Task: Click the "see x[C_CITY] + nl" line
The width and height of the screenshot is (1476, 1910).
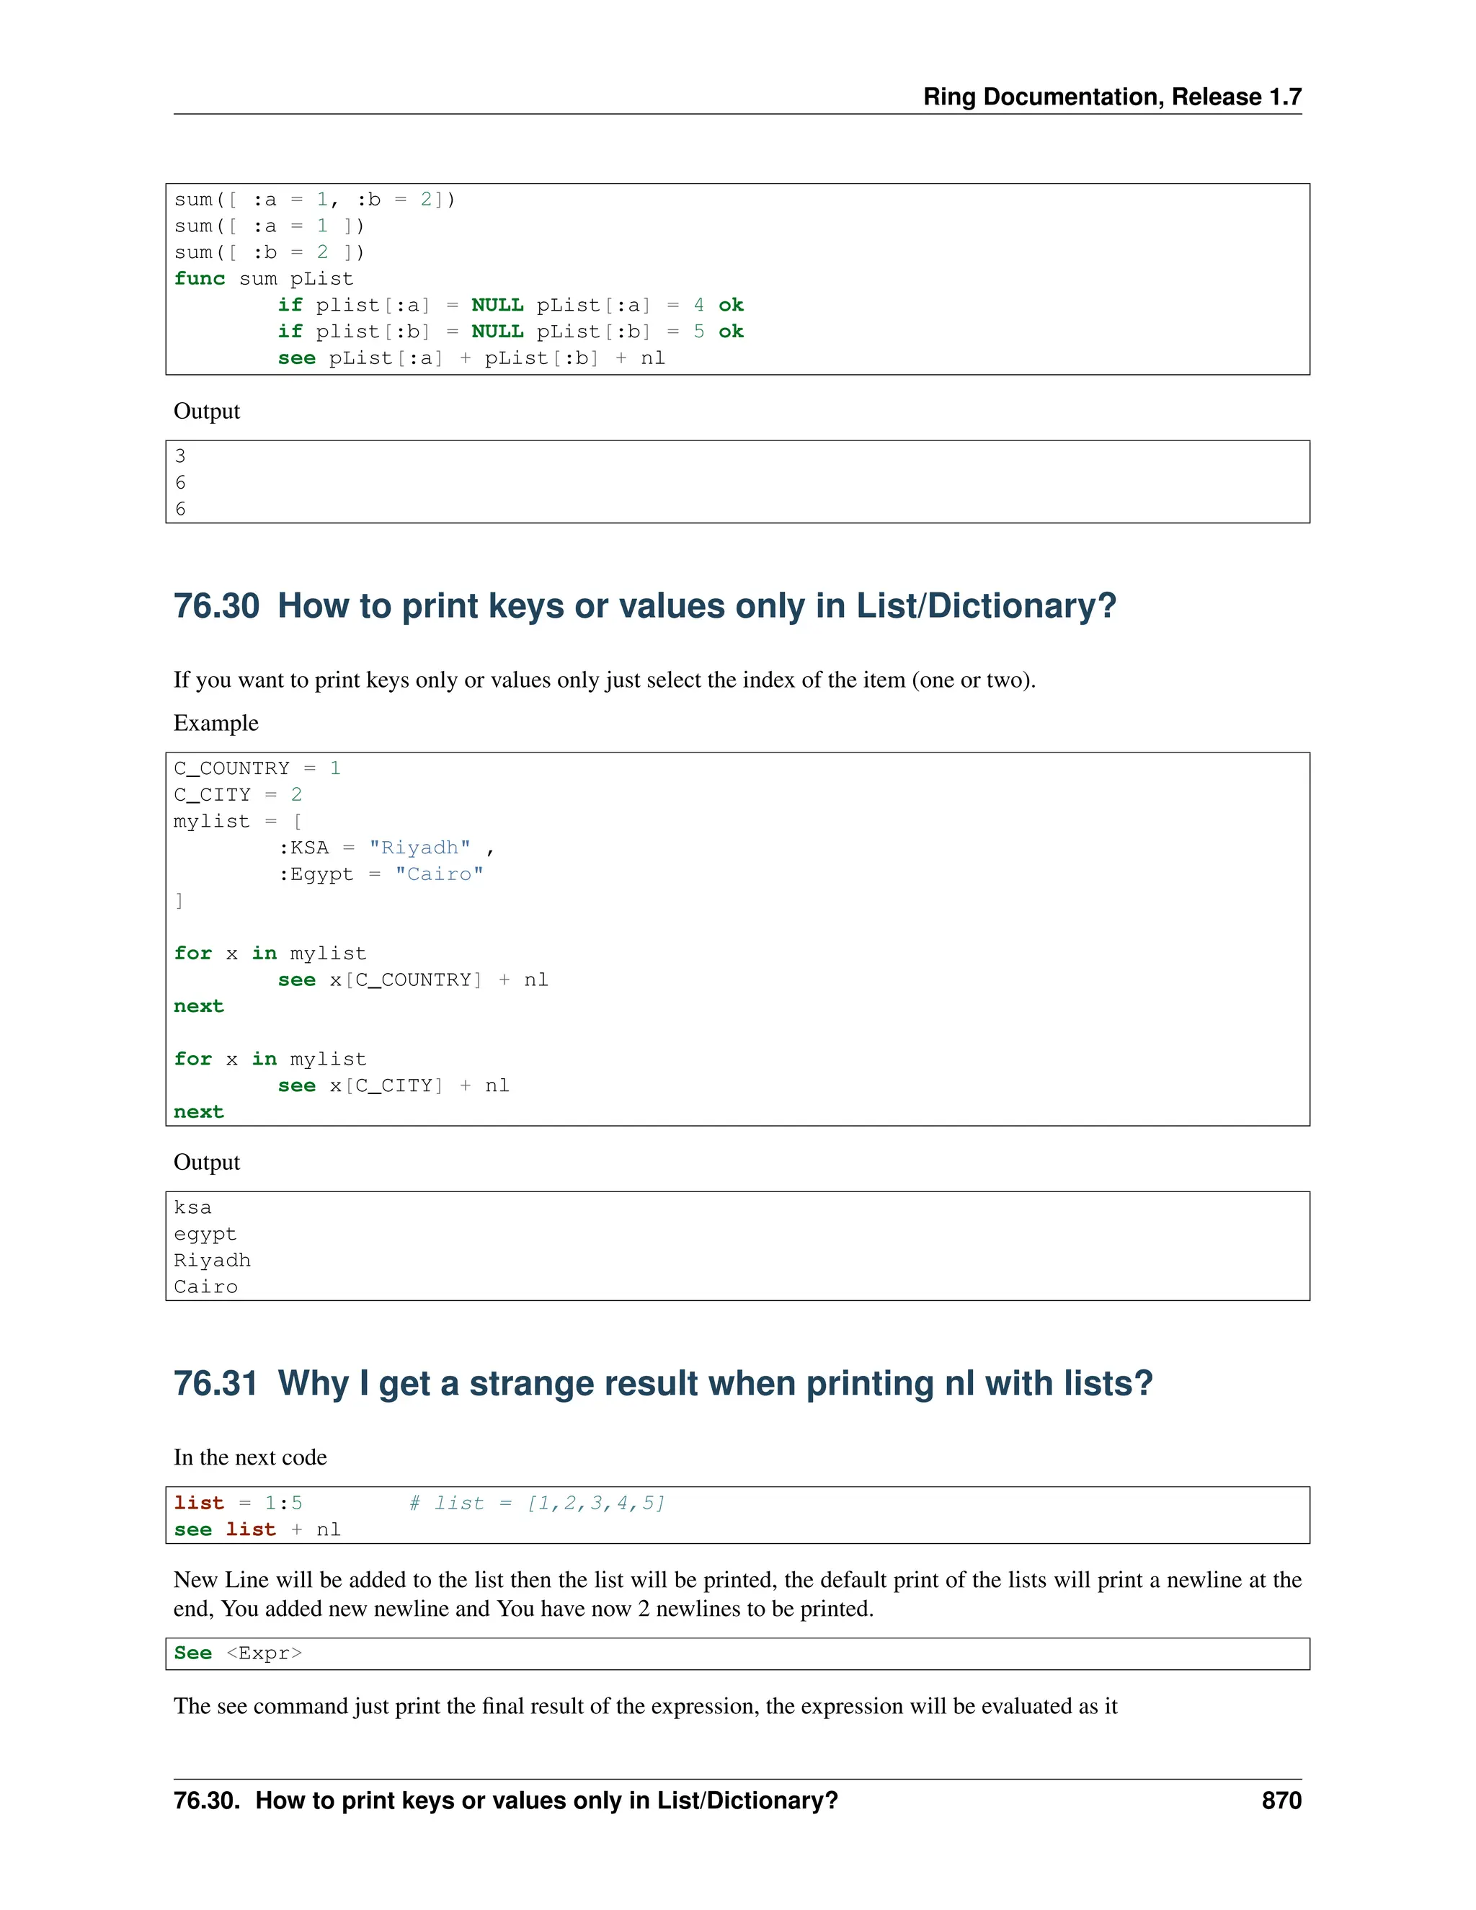Action: (x=393, y=1085)
